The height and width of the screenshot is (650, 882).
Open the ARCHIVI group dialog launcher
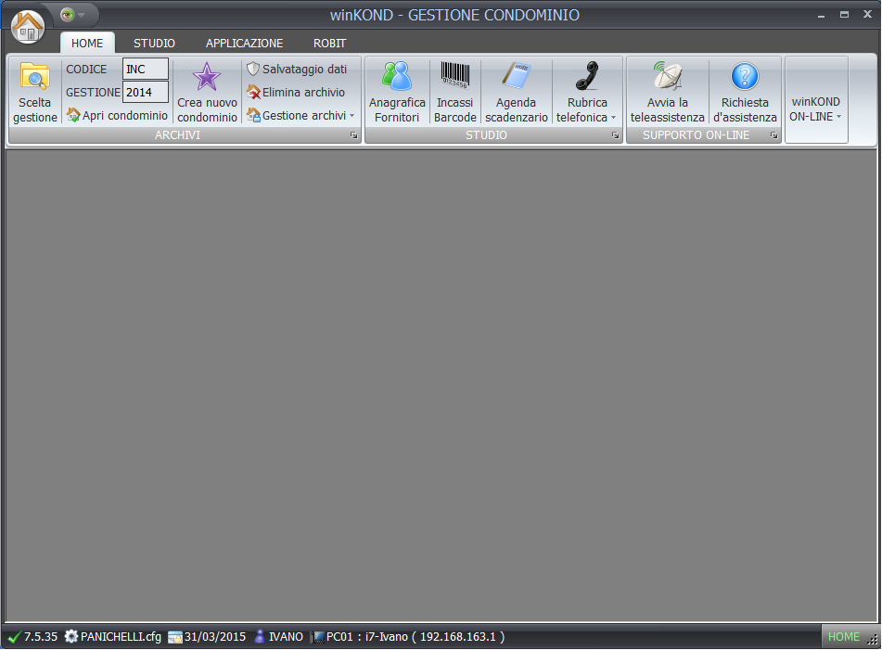coord(353,135)
